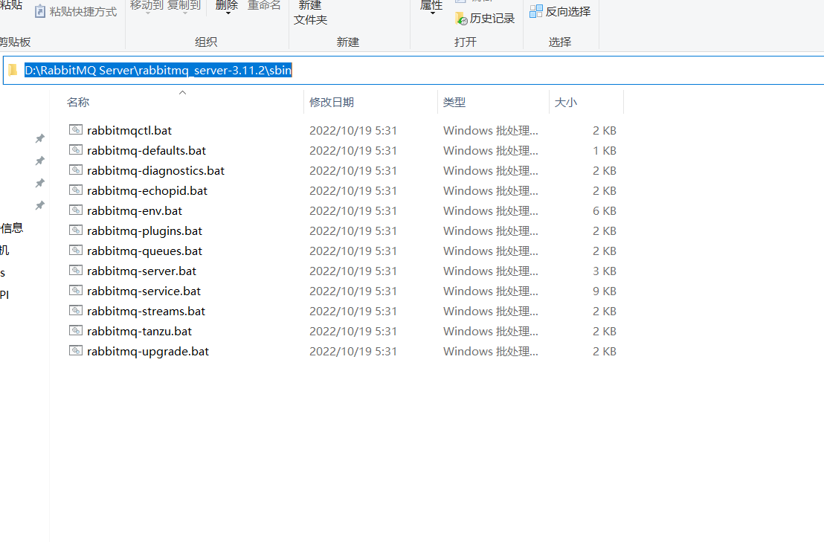The height and width of the screenshot is (542, 824).
Task: Click the 6 KB size of rabbitmq-env.bat
Action: point(605,210)
